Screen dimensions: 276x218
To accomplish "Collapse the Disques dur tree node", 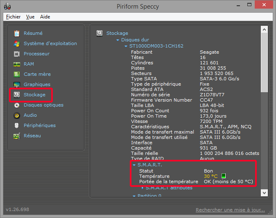I will point(118,40).
